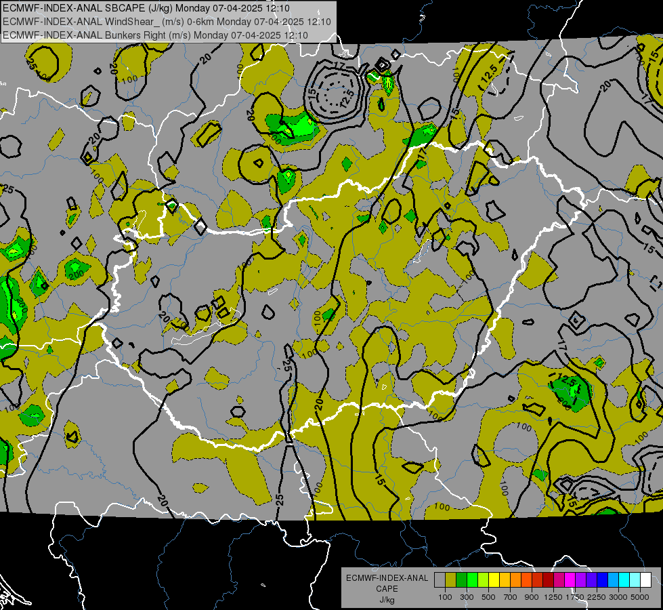Click the 1750 legend value

[x=575, y=597]
